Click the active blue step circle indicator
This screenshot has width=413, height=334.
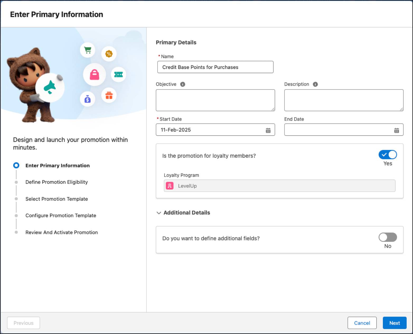coord(16,165)
